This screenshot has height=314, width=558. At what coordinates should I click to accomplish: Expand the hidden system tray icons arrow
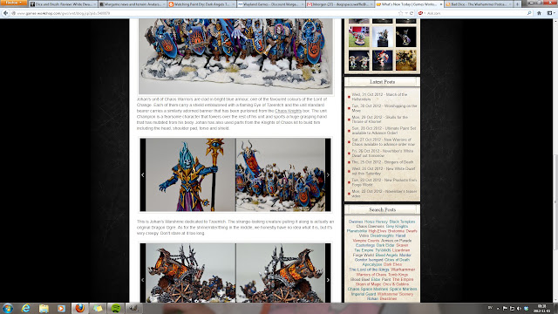point(498,308)
